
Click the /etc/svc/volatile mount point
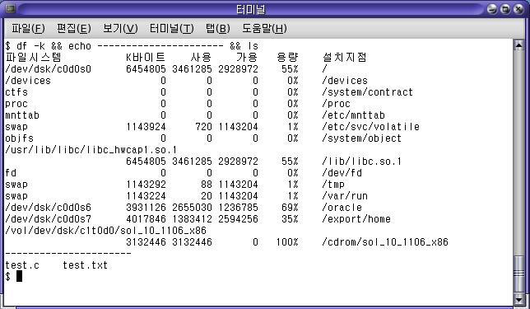click(x=370, y=127)
